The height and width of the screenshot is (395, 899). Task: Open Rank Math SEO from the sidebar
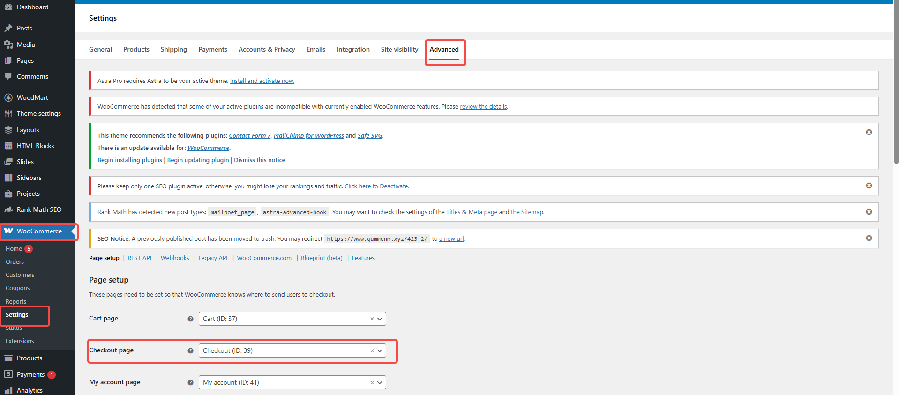39,209
